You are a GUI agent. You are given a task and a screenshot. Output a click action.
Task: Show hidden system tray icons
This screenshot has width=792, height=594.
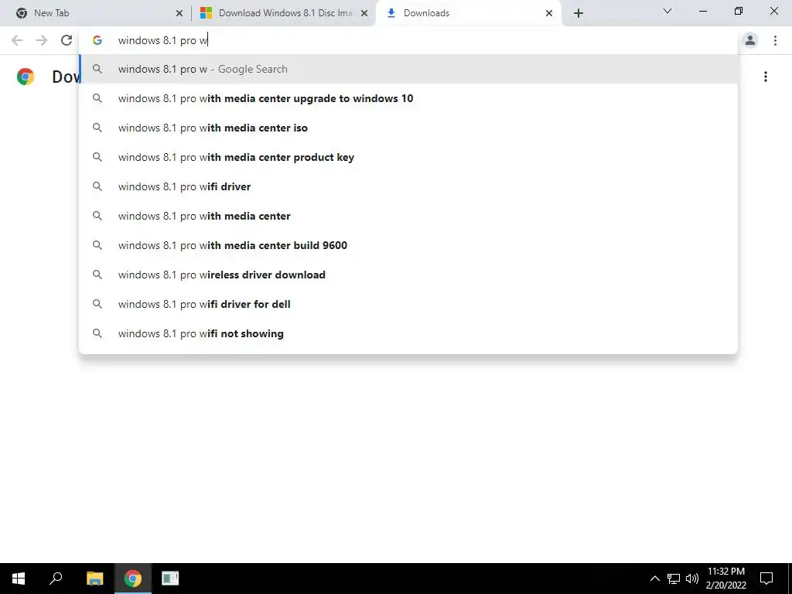654,579
